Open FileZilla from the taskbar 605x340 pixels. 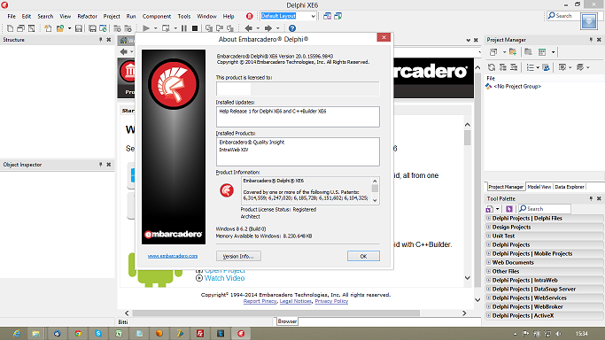(x=200, y=334)
